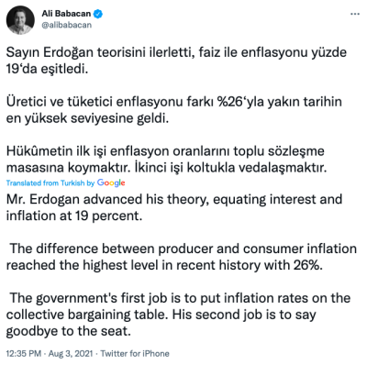Open the Twitter for iPhone source link
Viewport: 367px width, 365px height.
click(x=135, y=353)
